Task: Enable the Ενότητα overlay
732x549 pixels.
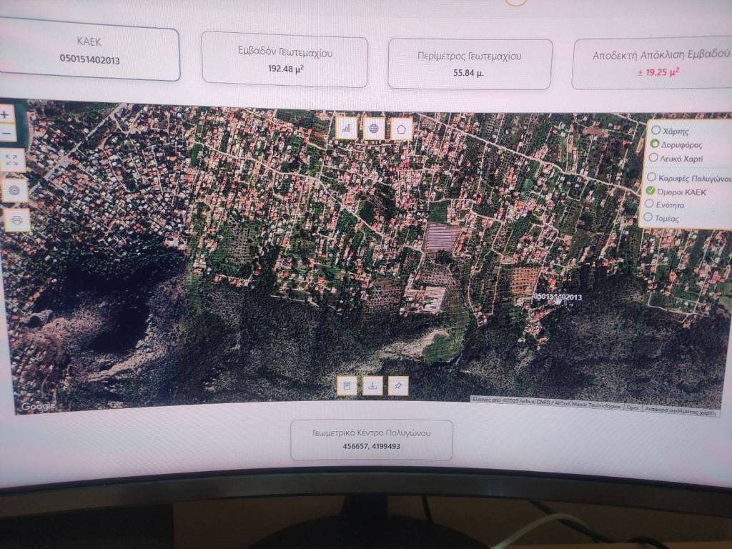Action: click(649, 204)
